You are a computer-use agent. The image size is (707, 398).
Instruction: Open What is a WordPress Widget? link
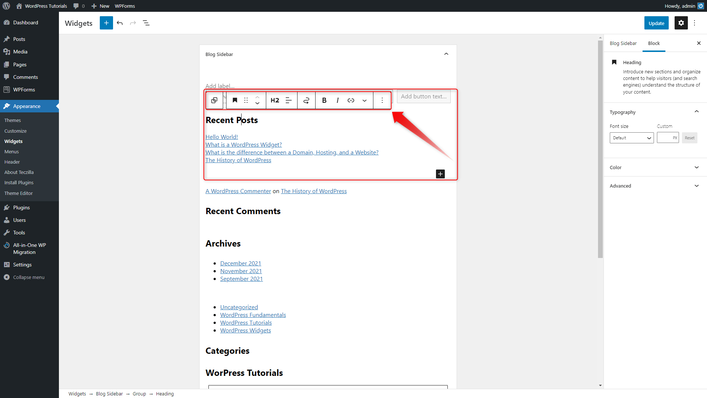(x=244, y=145)
